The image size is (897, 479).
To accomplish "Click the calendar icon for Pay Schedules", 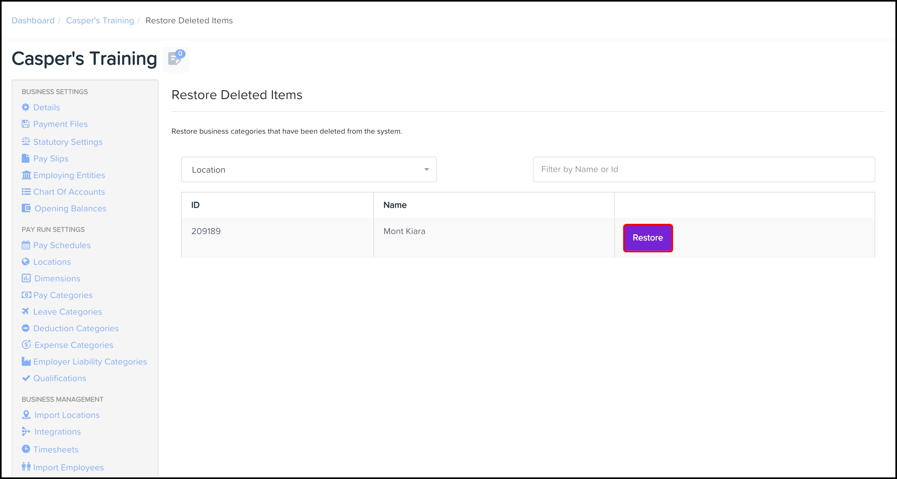I will pos(26,245).
